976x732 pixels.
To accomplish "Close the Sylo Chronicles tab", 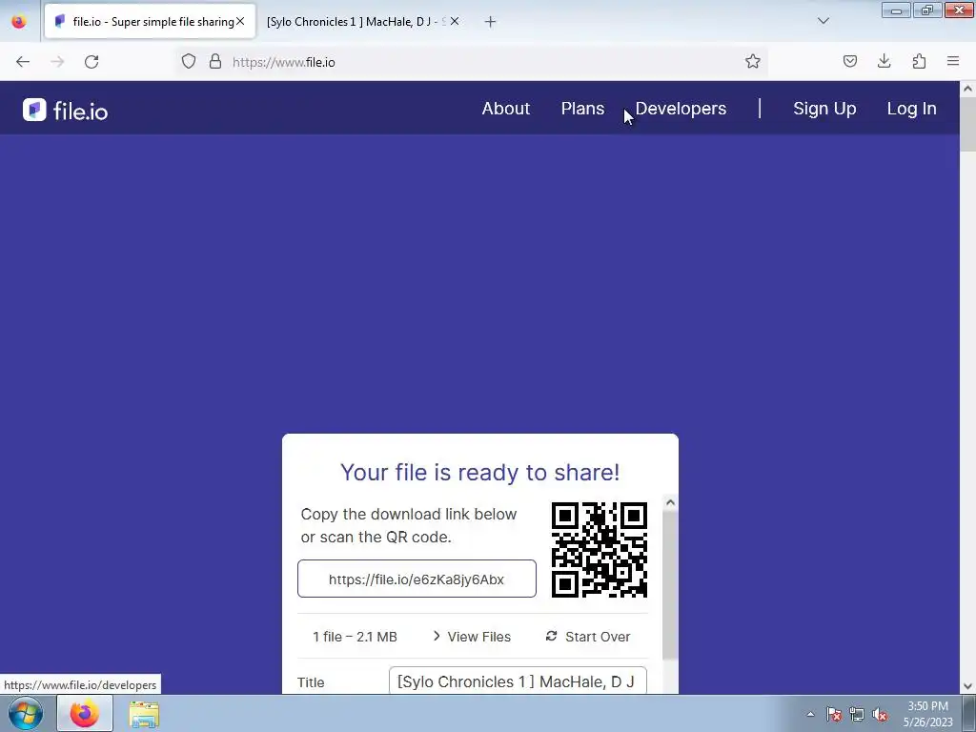I will pos(455,21).
